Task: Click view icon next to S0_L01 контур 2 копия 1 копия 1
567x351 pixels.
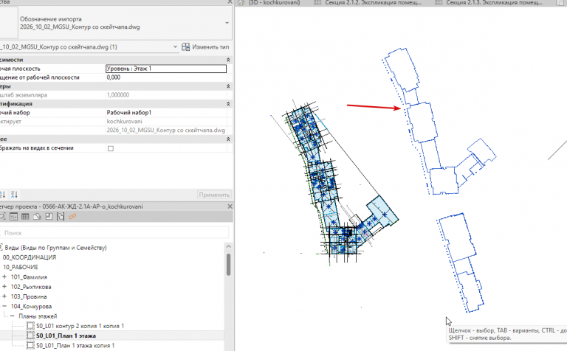Action: click(x=30, y=326)
